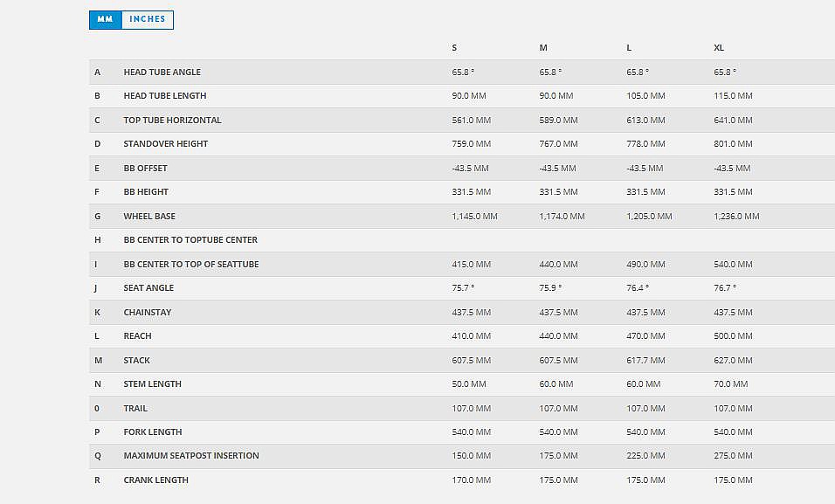Click the MAXIMUM SEATPOST INSERTION label

click(190, 456)
